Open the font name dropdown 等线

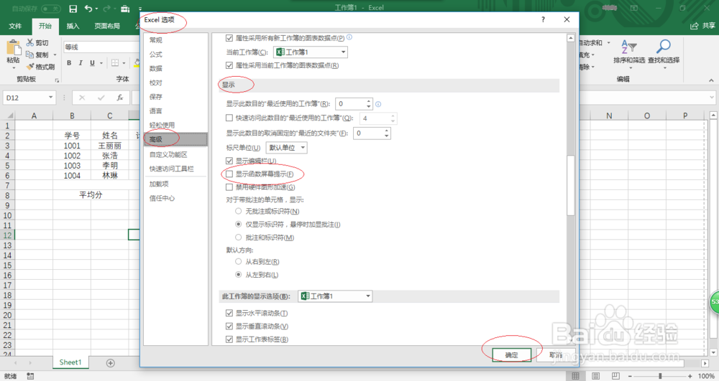[x=101, y=47]
